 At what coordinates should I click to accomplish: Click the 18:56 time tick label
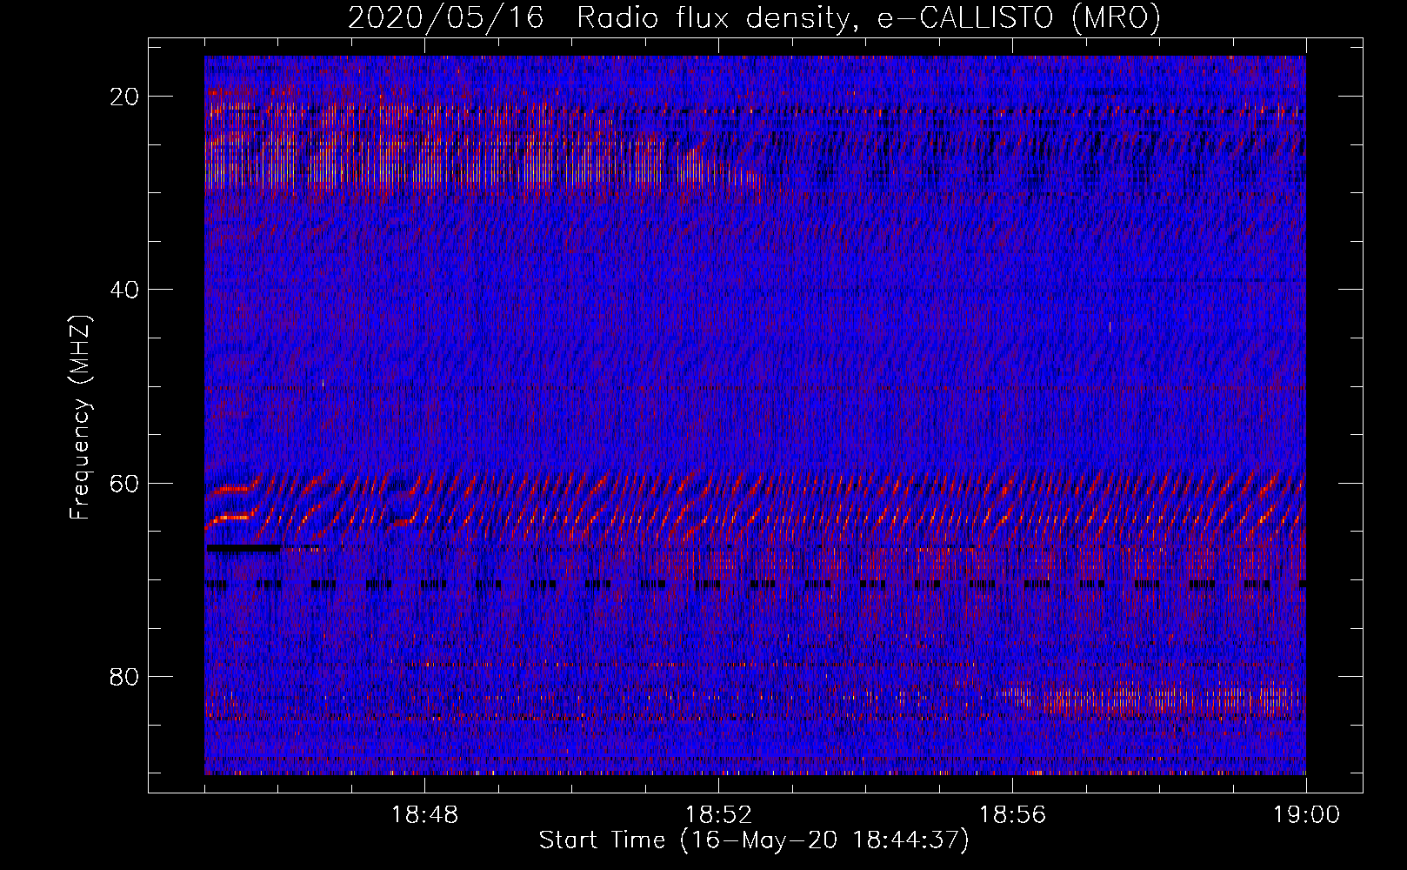[x=1012, y=815]
